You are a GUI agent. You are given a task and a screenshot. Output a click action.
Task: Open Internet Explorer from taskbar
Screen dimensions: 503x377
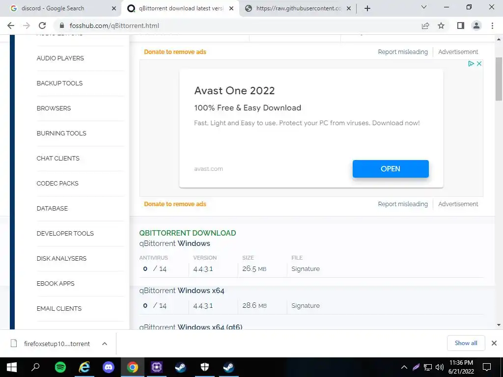pyautogui.click(x=84, y=367)
